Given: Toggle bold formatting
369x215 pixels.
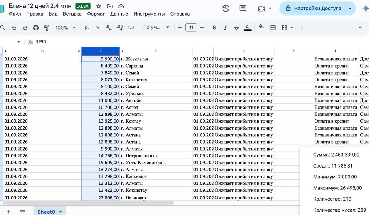Looking at the screenshot, I should pyautogui.click(x=214, y=28).
